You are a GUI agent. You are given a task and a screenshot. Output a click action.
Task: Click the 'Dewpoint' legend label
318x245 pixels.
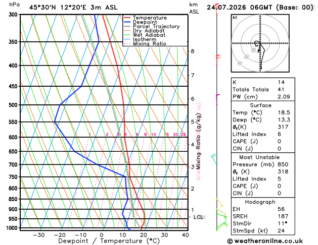(145, 22)
